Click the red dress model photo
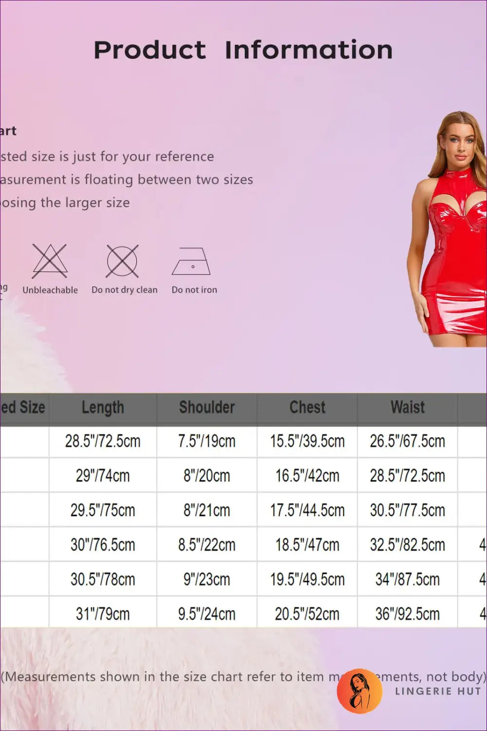Screen dimensions: 487x731 click(447, 229)
